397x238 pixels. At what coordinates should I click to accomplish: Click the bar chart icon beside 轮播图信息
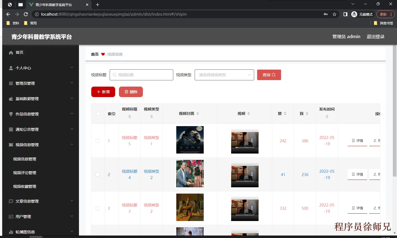11,232
